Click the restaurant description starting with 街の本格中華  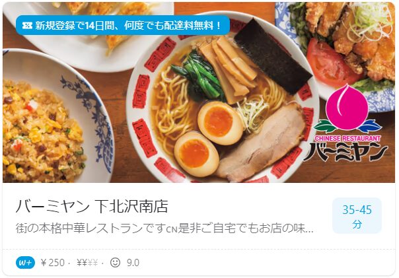pos(164,228)
